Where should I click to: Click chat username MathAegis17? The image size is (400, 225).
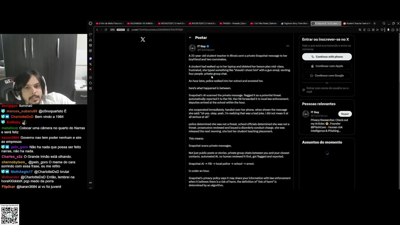pos(22,172)
